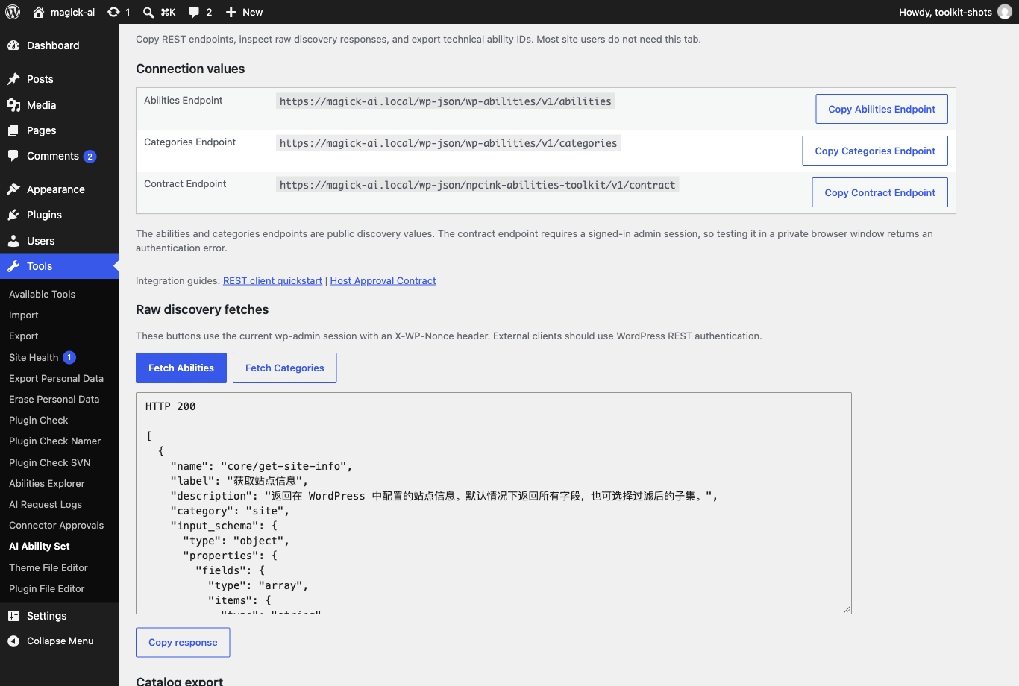Click the Pages icon in sidebar
Viewport: 1019px width, 686px height.
[x=13, y=130]
